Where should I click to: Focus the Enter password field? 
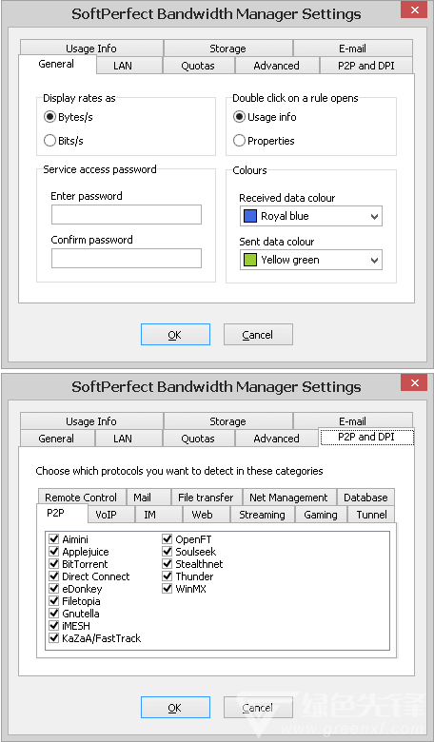[x=127, y=214]
